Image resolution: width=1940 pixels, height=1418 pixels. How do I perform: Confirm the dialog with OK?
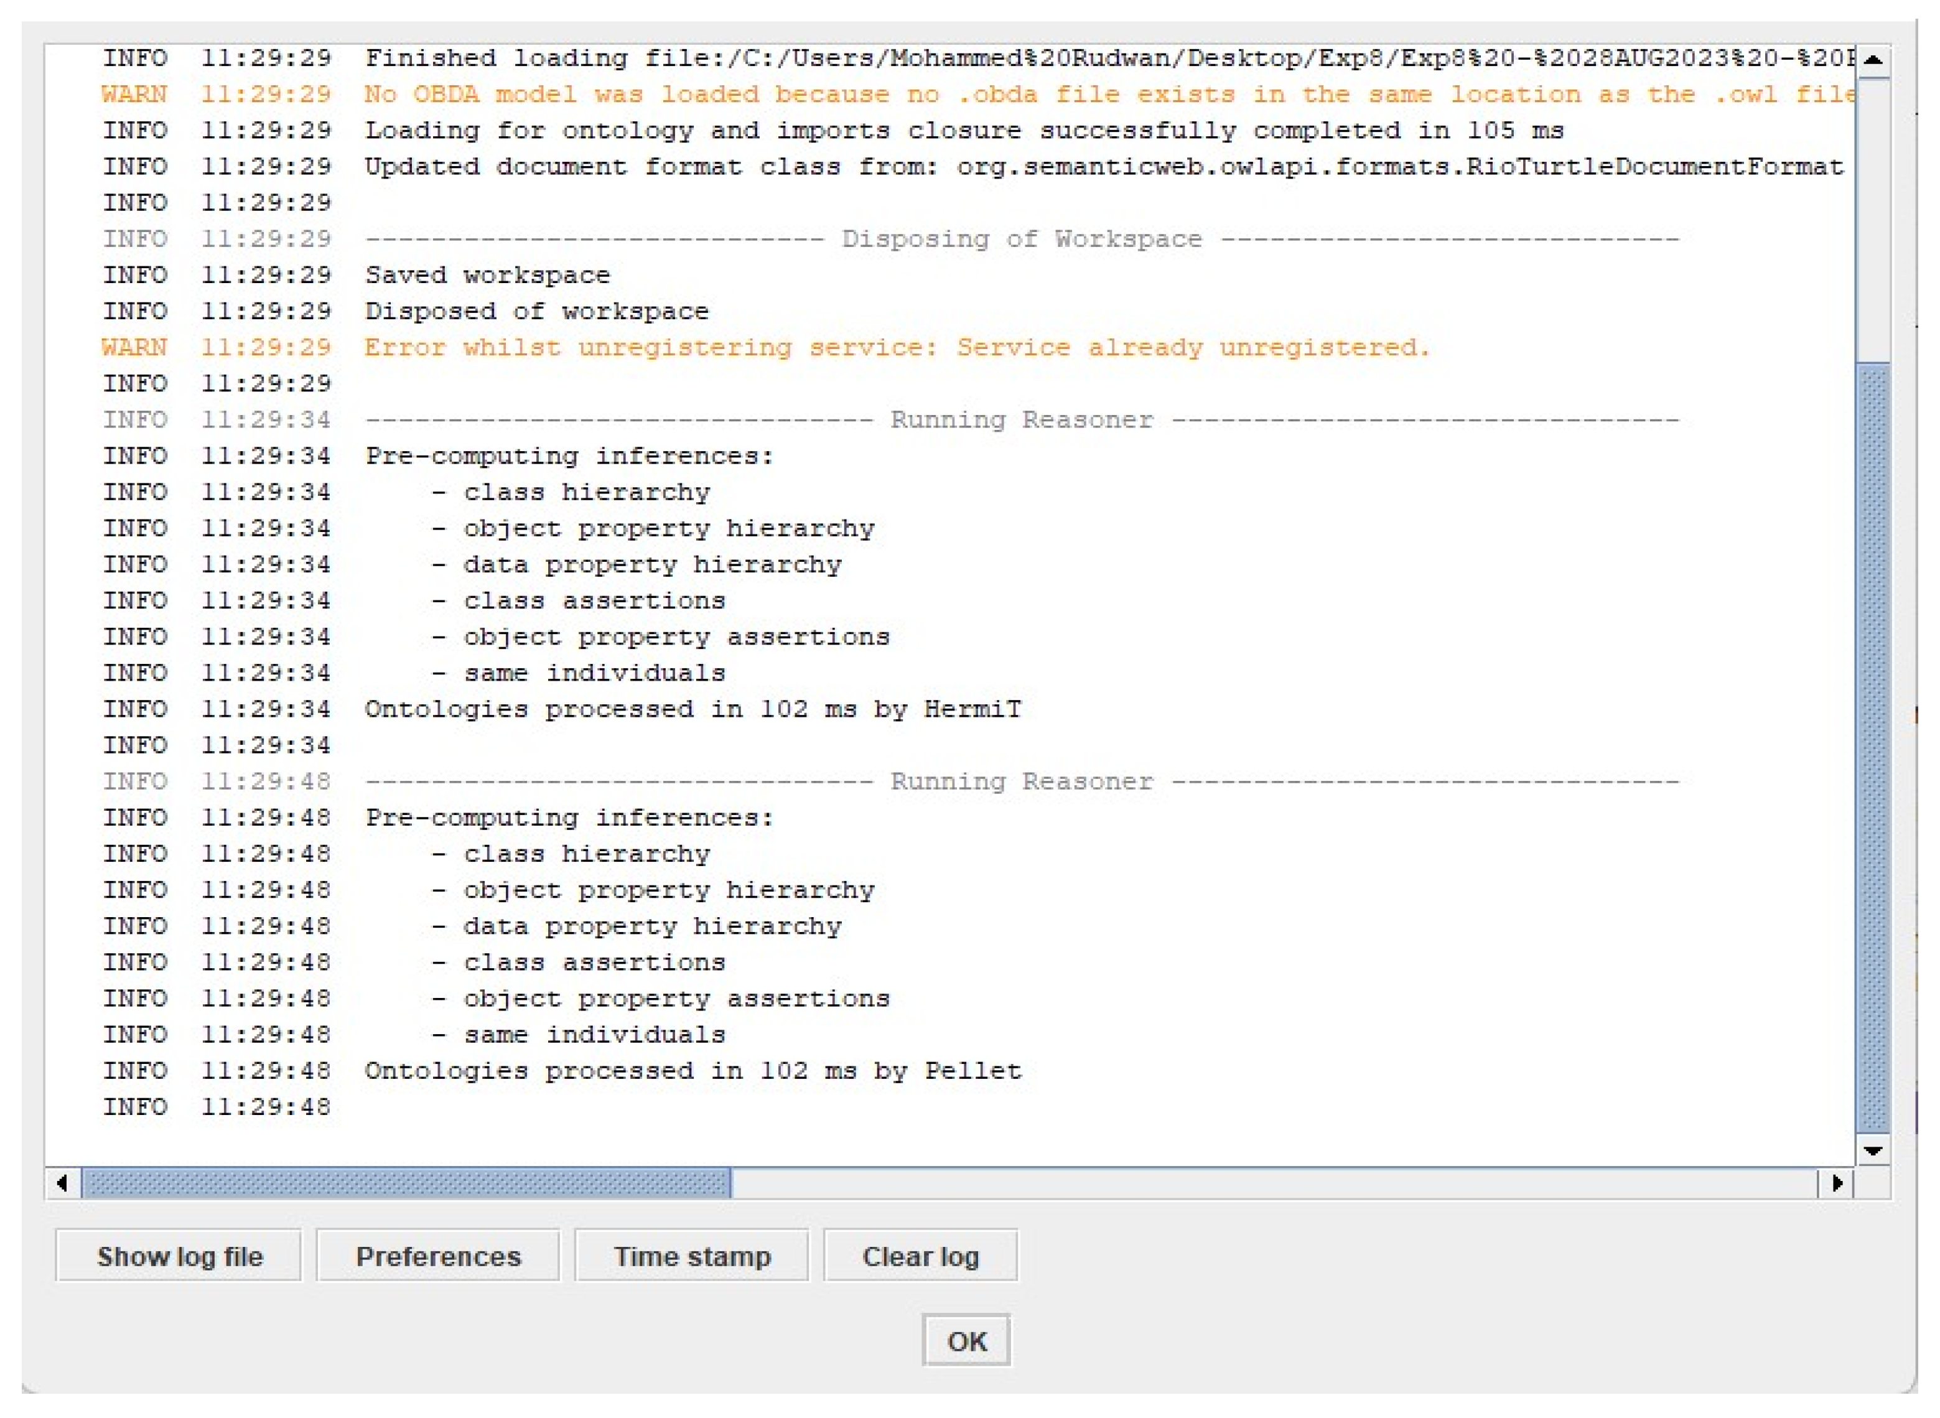[966, 1341]
